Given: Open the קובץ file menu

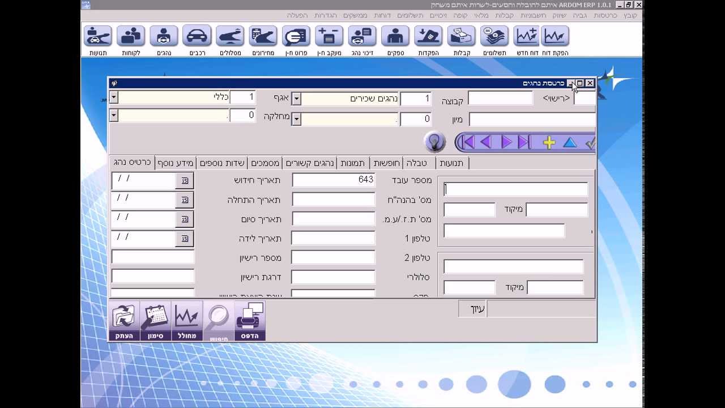Looking at the screenshot, I should [x=630, y=15].
